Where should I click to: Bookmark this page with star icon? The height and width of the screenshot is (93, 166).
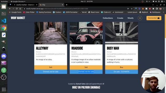pos(132,9)
